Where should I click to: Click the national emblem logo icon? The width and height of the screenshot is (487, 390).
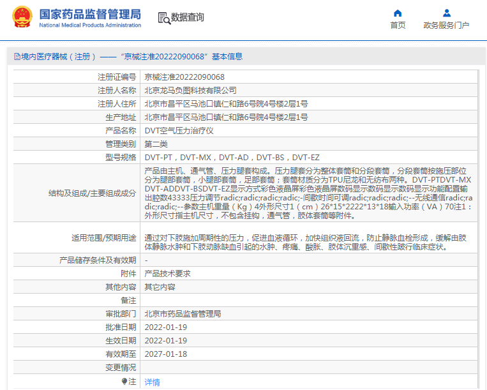coord(22,18)
